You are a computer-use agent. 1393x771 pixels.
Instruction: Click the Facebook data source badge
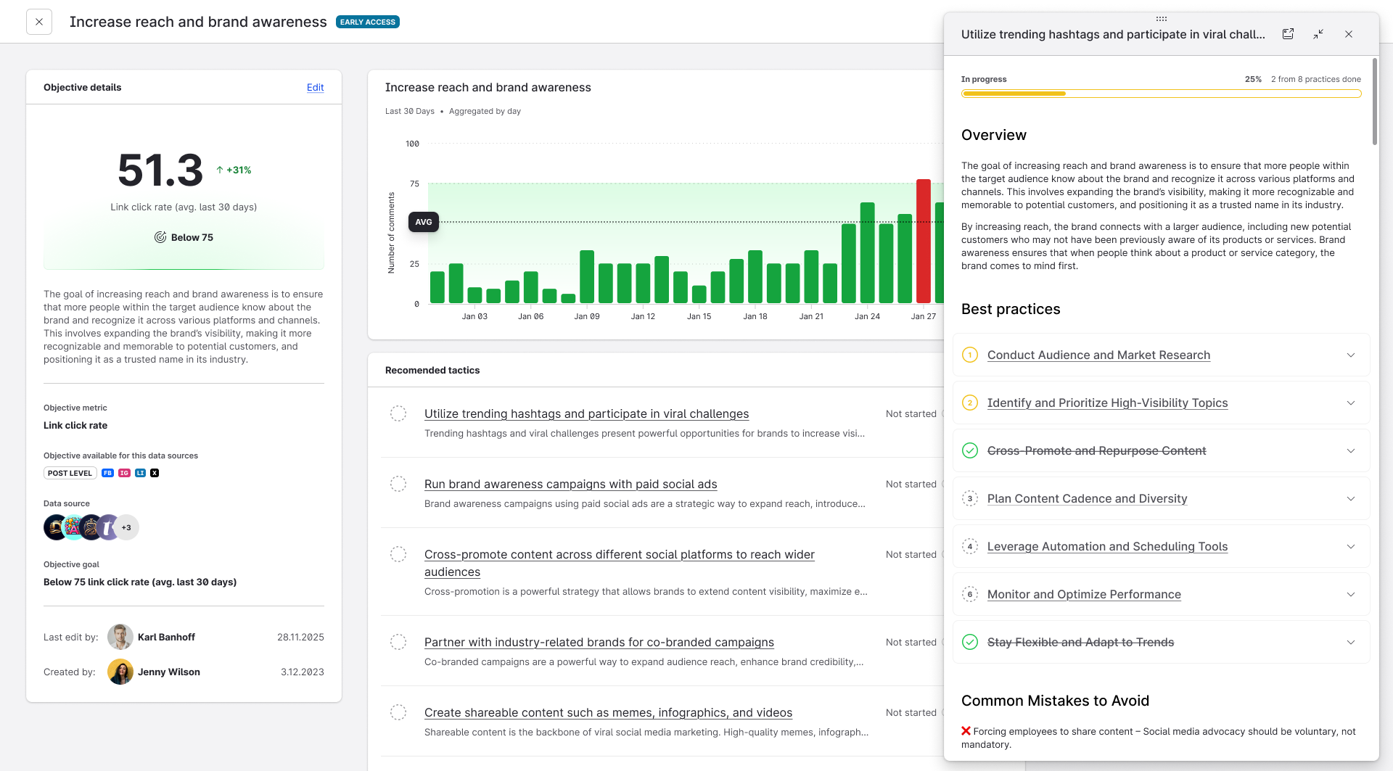coord(107,473)
